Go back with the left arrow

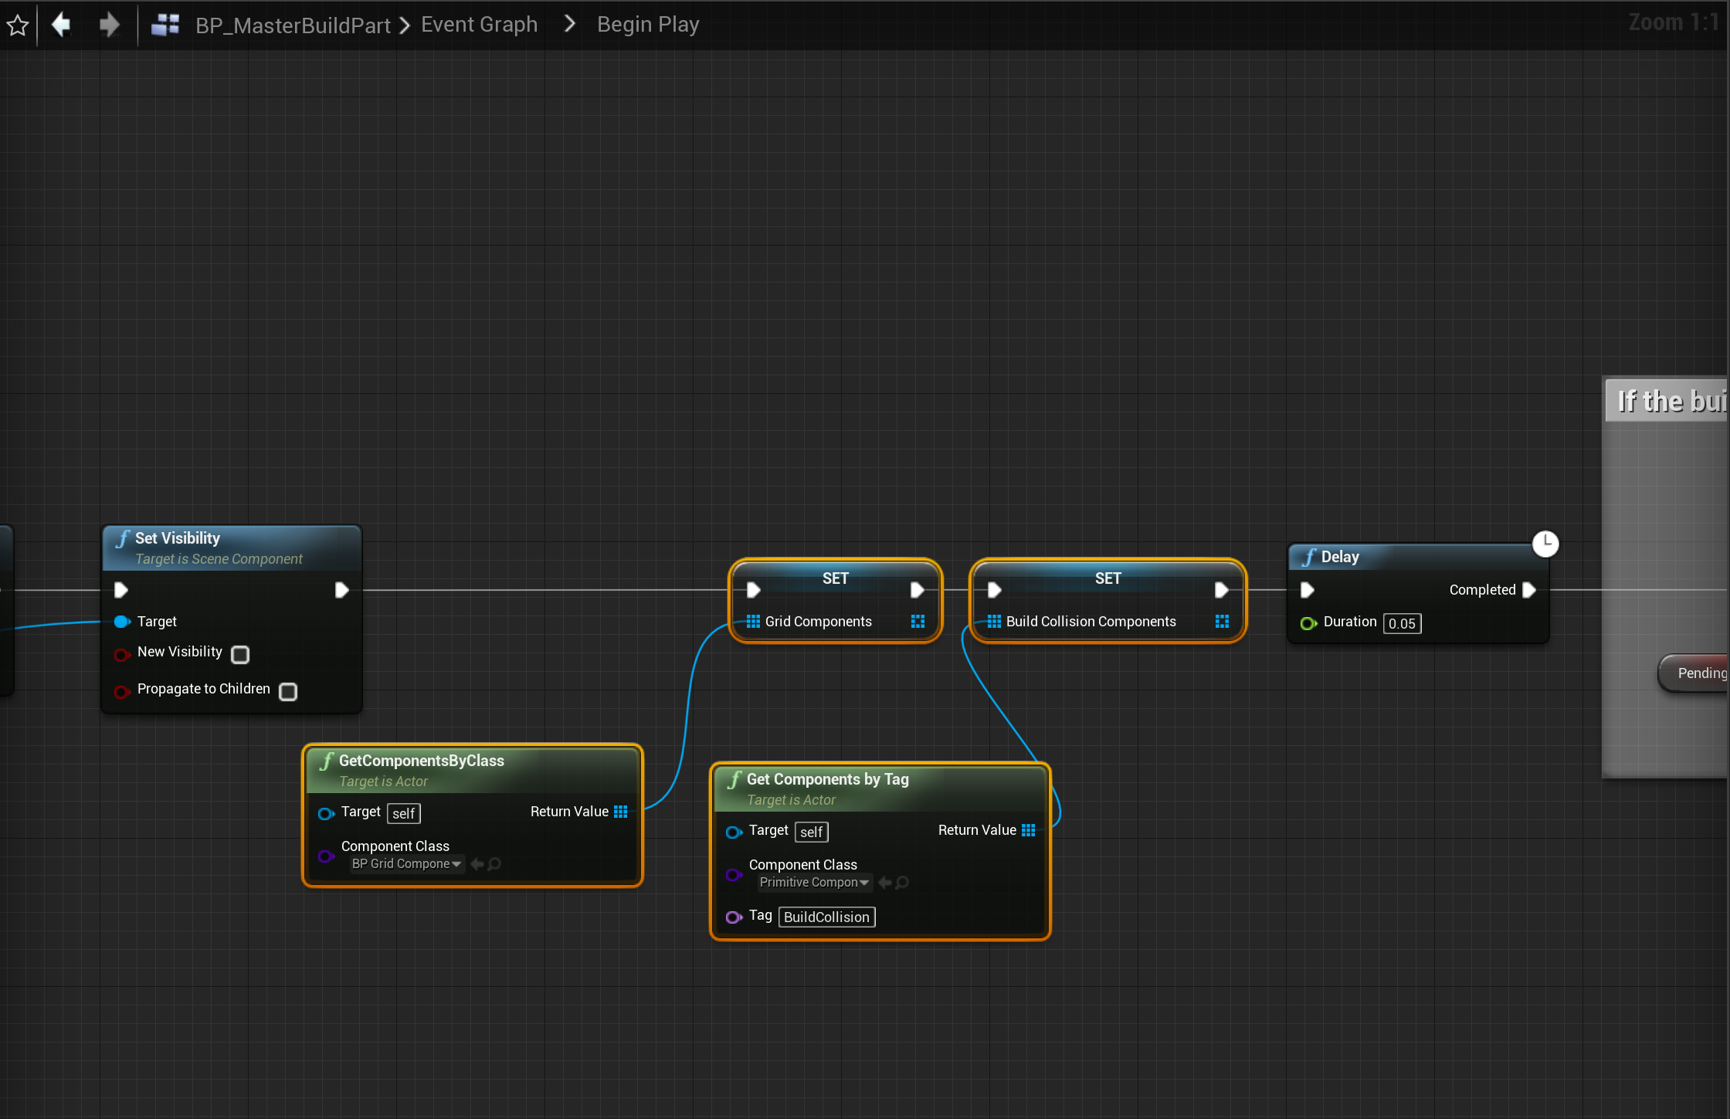click(x=61, y=25)
